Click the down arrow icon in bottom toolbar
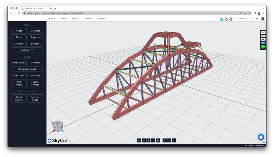The width and height of the screenshot is (274, 157). point(149,140)
